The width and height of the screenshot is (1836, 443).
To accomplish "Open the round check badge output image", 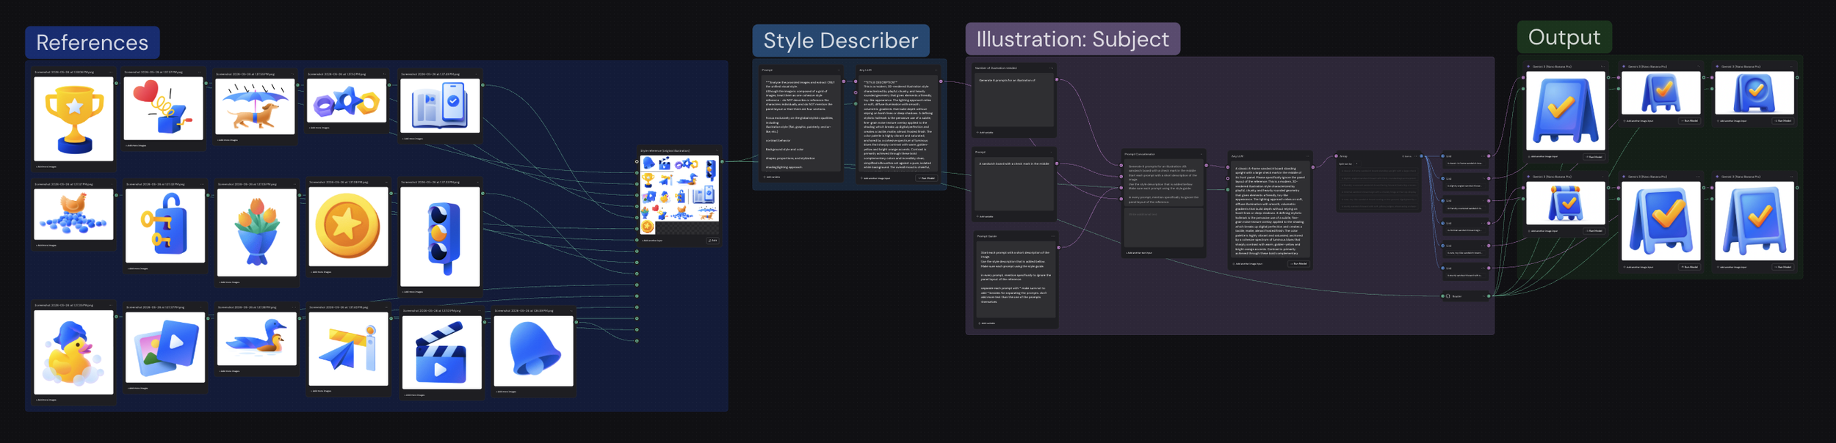I will click(1754, 92).
